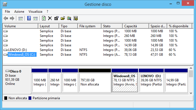Sort by the % disponibile column header

point(180,26)
